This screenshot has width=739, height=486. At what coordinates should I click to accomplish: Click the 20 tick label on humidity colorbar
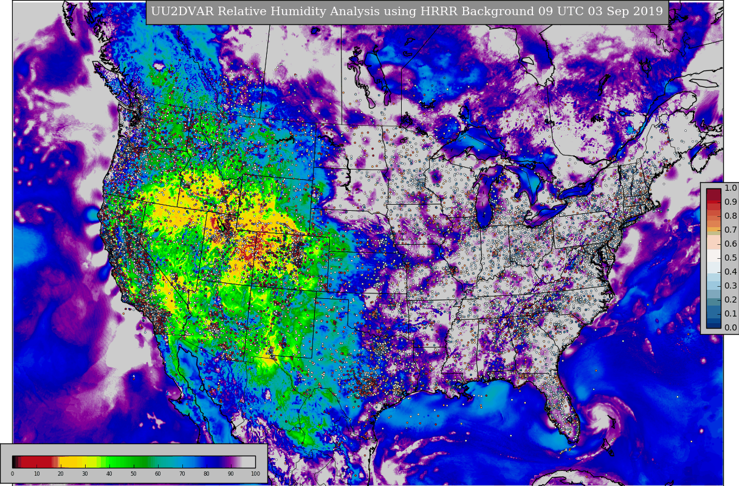61,474
